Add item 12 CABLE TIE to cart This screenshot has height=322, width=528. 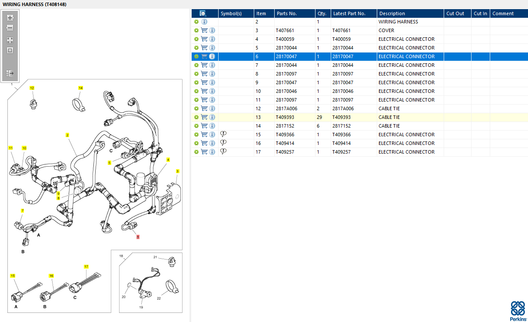click(x=204, y=108)
